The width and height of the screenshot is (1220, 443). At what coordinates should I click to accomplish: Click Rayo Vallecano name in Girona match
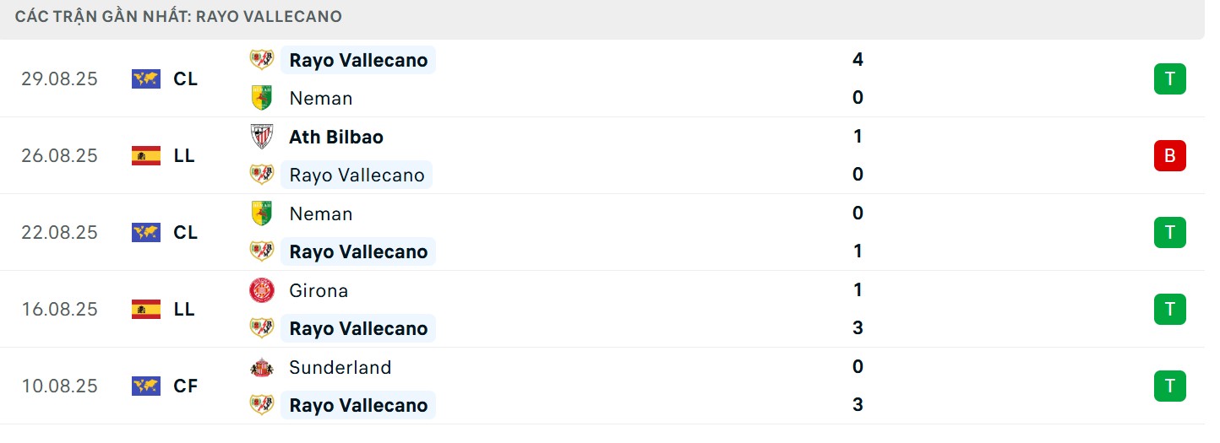pyautogui.click(x=358, y=328)
